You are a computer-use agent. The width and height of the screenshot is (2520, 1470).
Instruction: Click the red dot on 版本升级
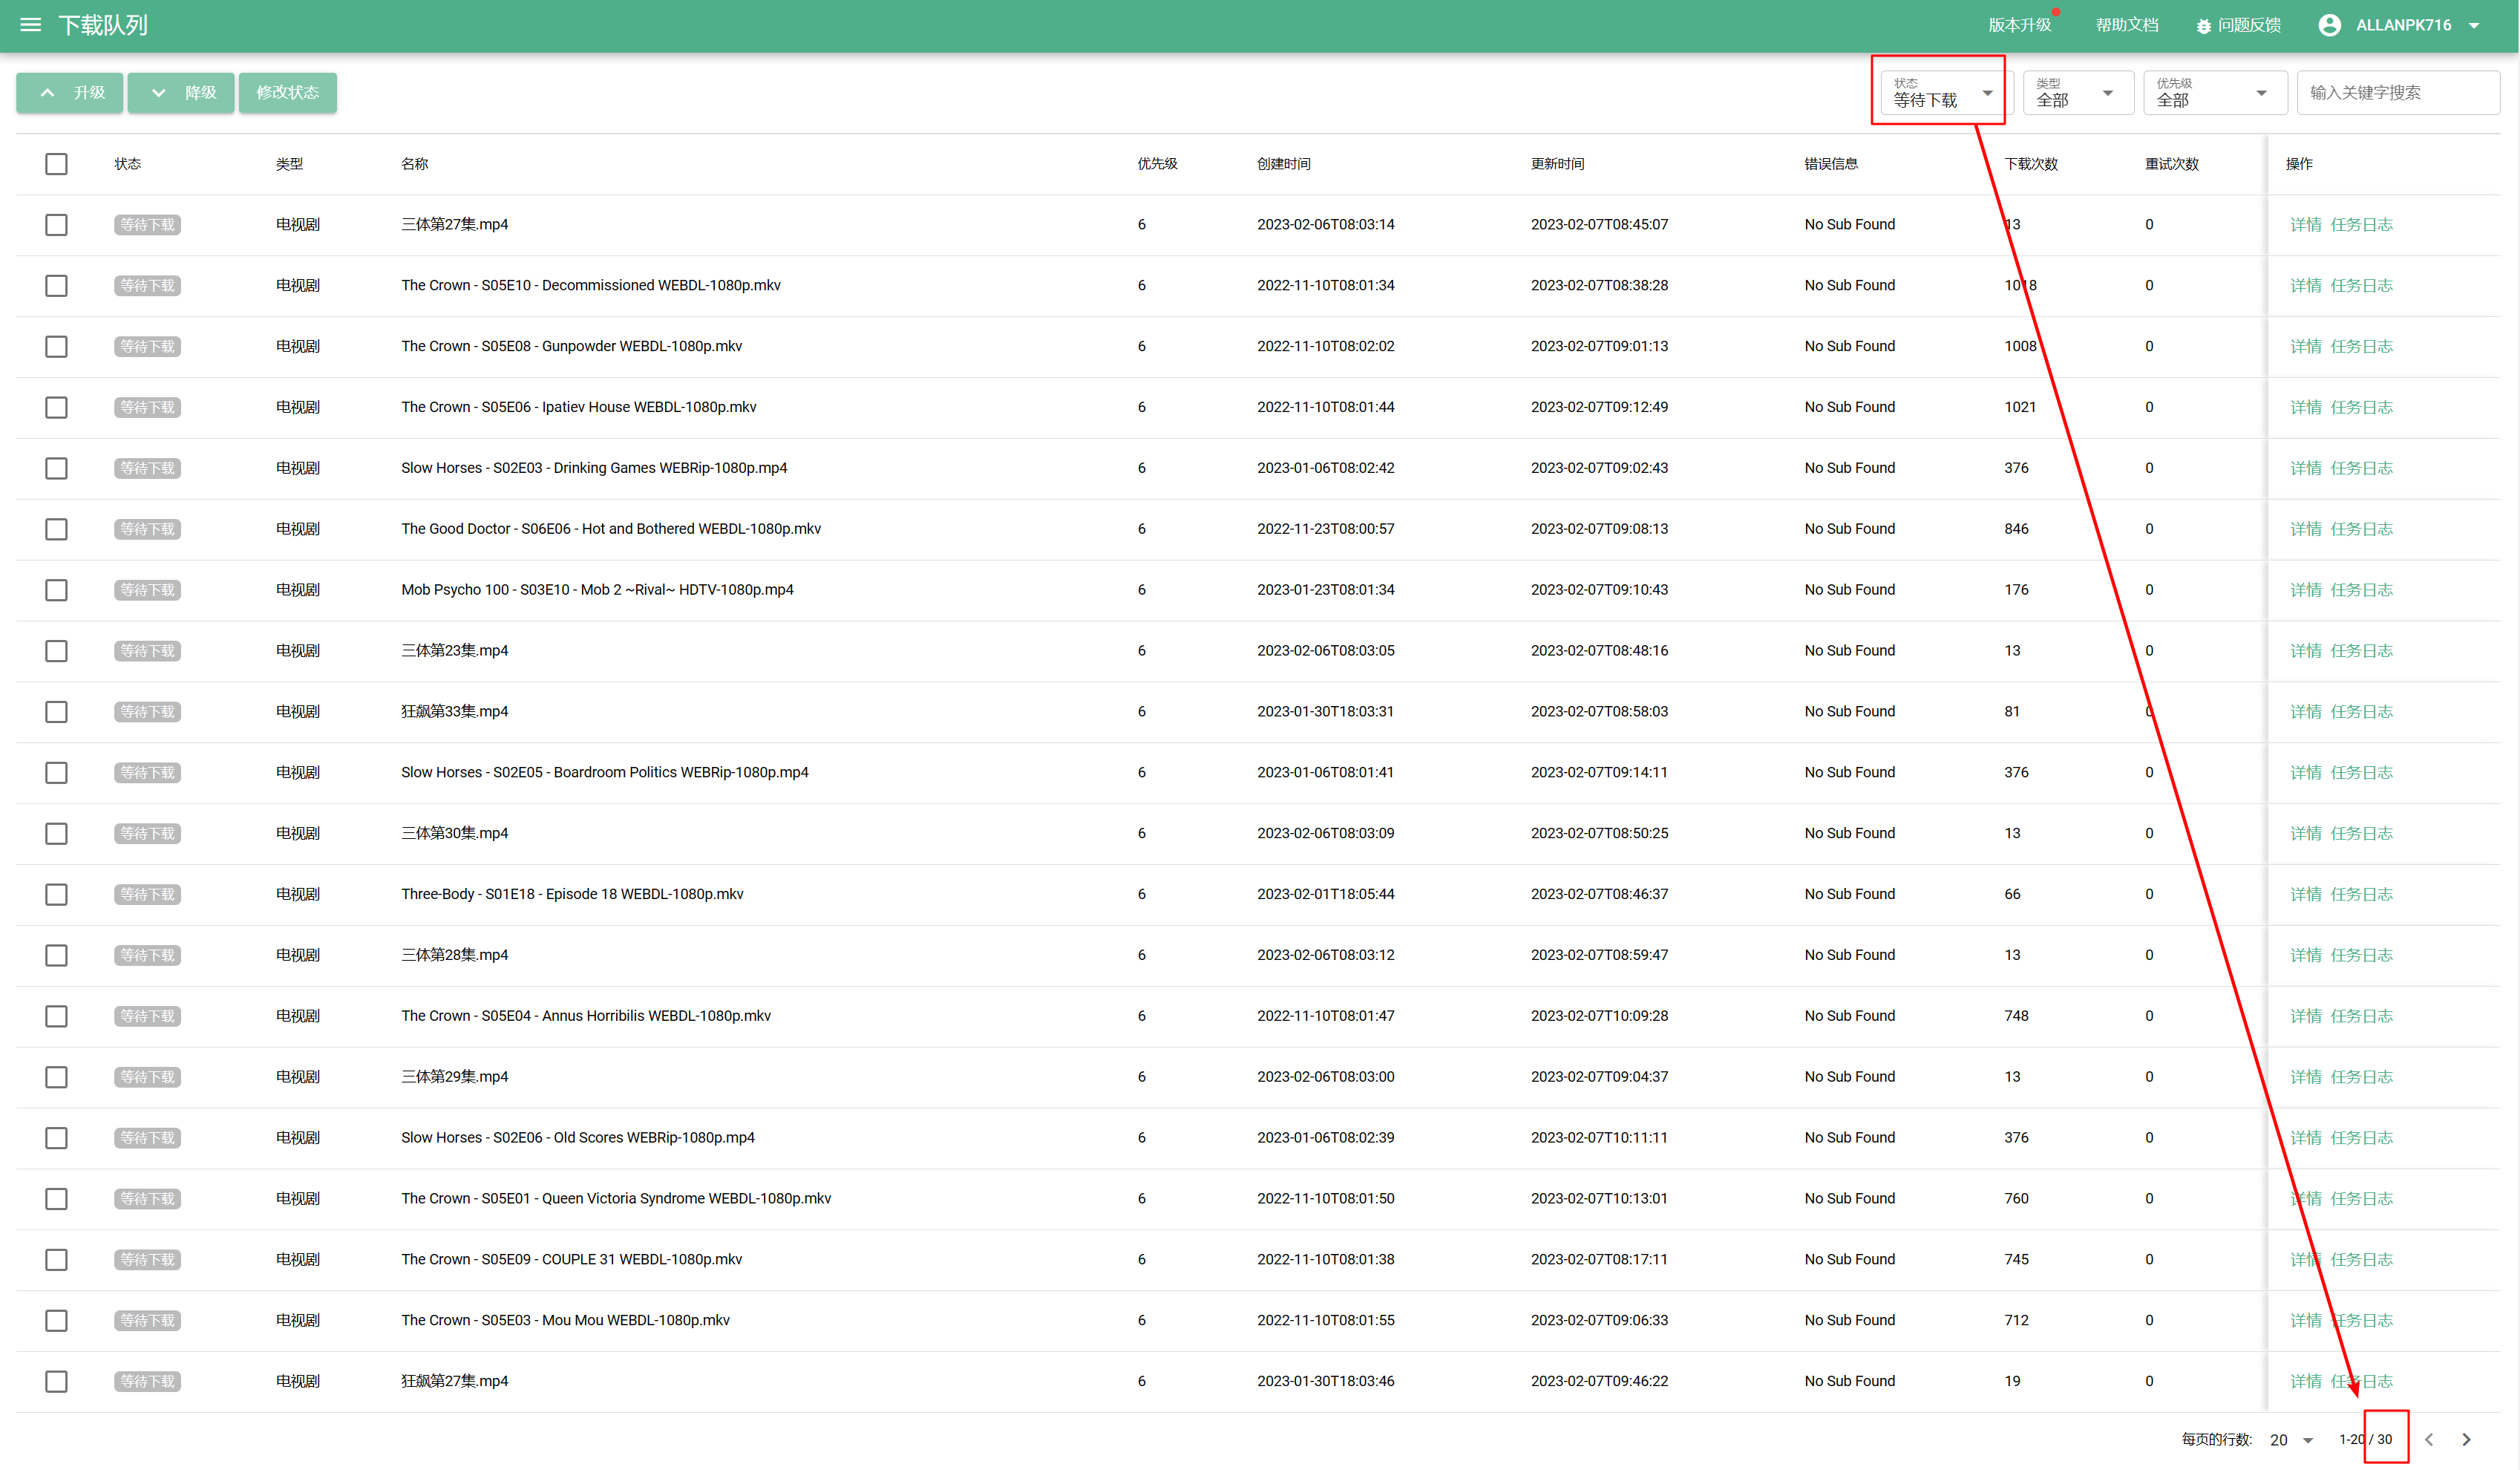2056,12
